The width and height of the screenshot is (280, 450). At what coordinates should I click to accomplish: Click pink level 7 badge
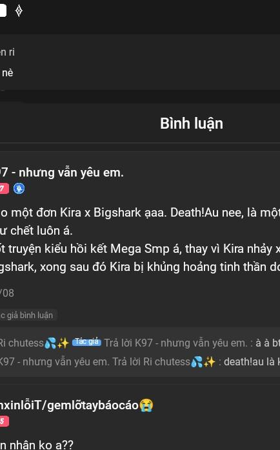click(x=4, y=189)
